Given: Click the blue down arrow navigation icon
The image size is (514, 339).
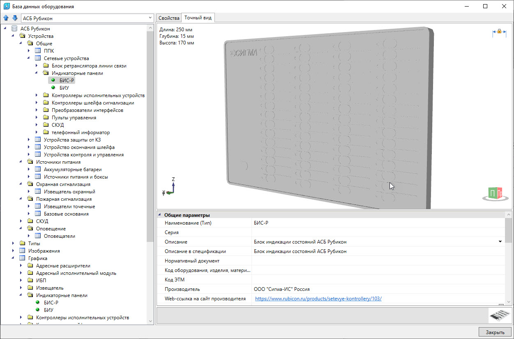Looking at the screenshot, I should [15, 18].
